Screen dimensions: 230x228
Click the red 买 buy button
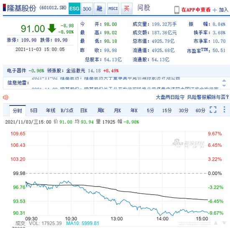tap(126, 8)
